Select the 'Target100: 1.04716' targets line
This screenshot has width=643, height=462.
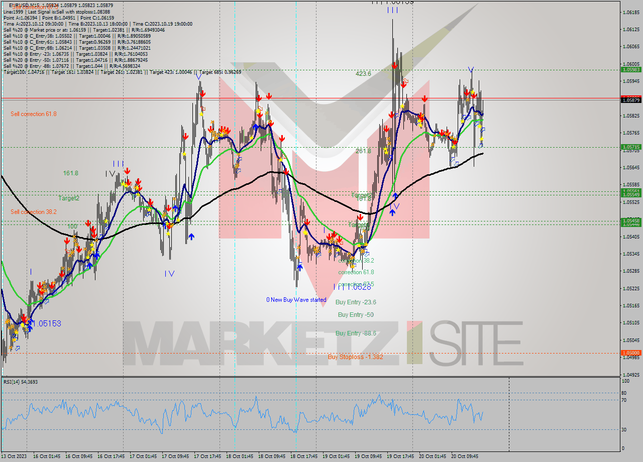[x=122, y=72]
